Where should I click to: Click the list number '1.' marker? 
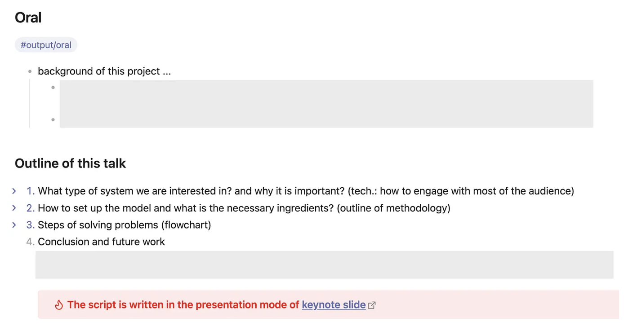click(31, 191)
